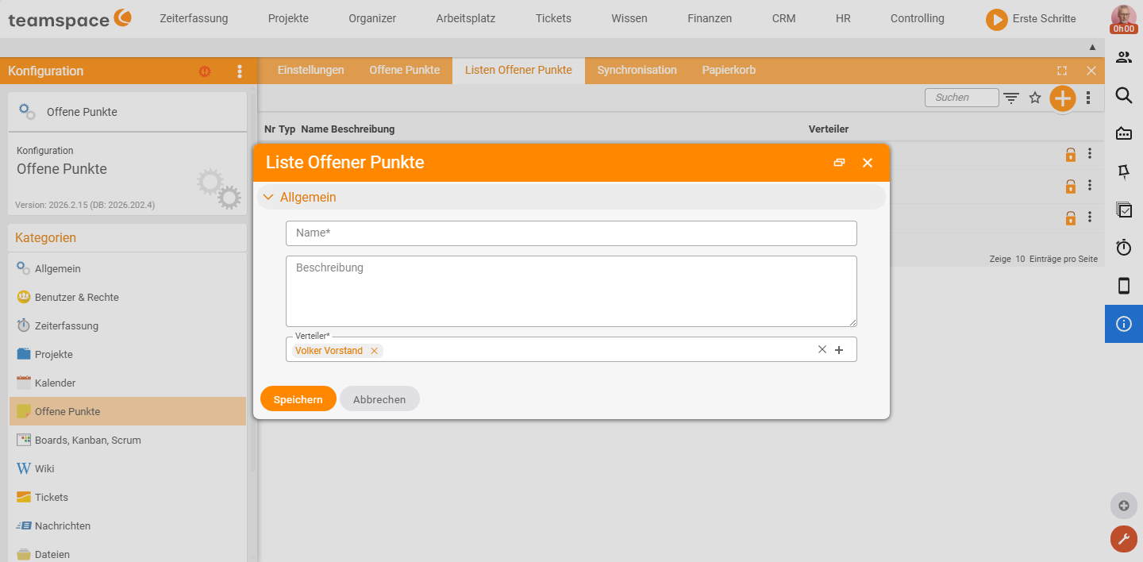Sort by the Verteiler column header
This screenshot has width=1143, height=562.
tap(829, 129)
